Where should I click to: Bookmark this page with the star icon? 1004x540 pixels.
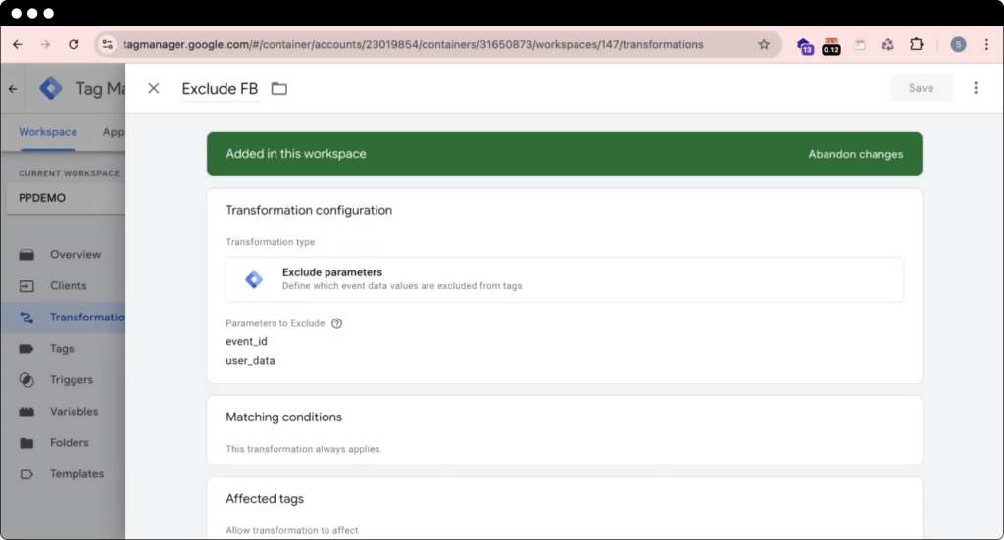[764, 44]
